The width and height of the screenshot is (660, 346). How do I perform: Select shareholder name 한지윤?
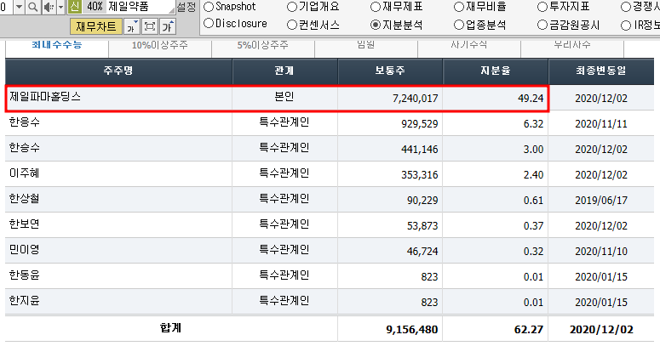[25, 301]
